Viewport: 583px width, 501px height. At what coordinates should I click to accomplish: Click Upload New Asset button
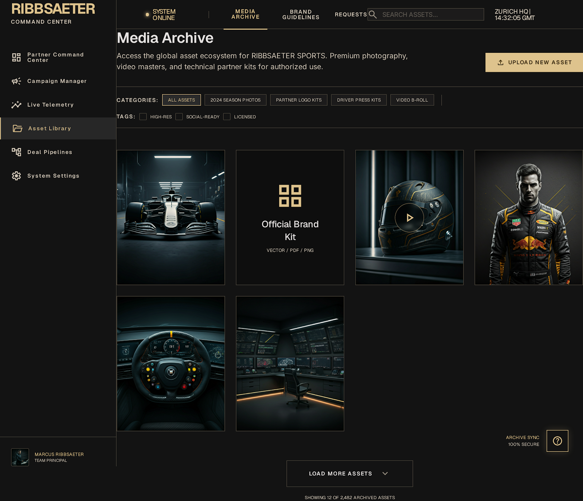click(534, 62)
